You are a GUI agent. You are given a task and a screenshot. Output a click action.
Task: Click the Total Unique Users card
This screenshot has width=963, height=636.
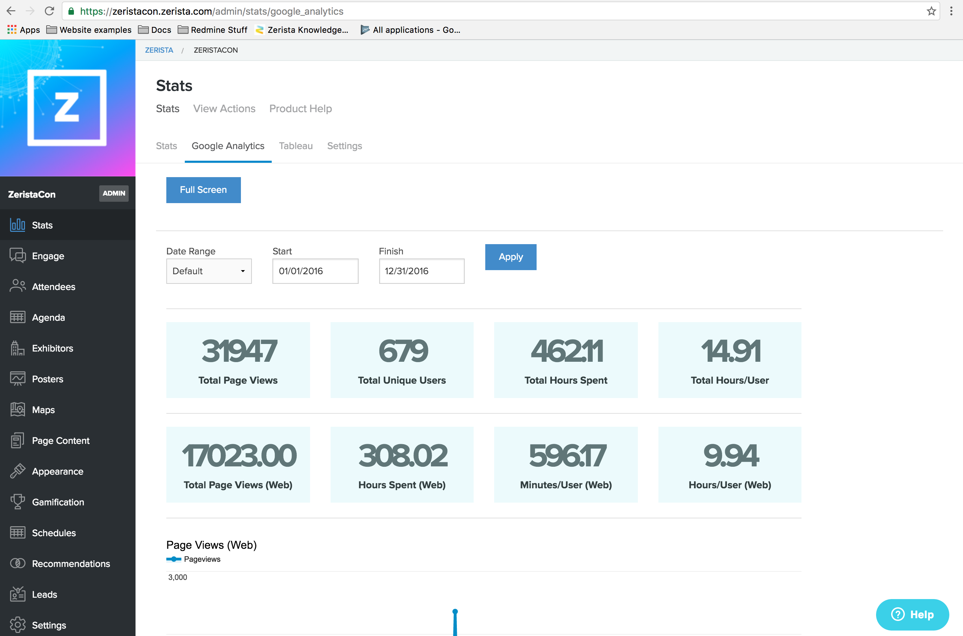coord(402,360)
